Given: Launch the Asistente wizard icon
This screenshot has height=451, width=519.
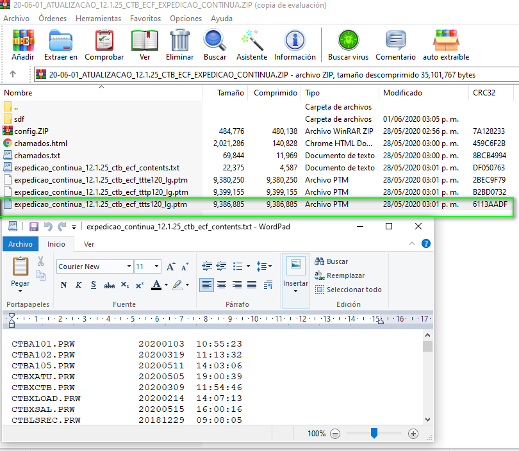Looking at the screenshot, I should pyautogui.click(x=252, y=41).
